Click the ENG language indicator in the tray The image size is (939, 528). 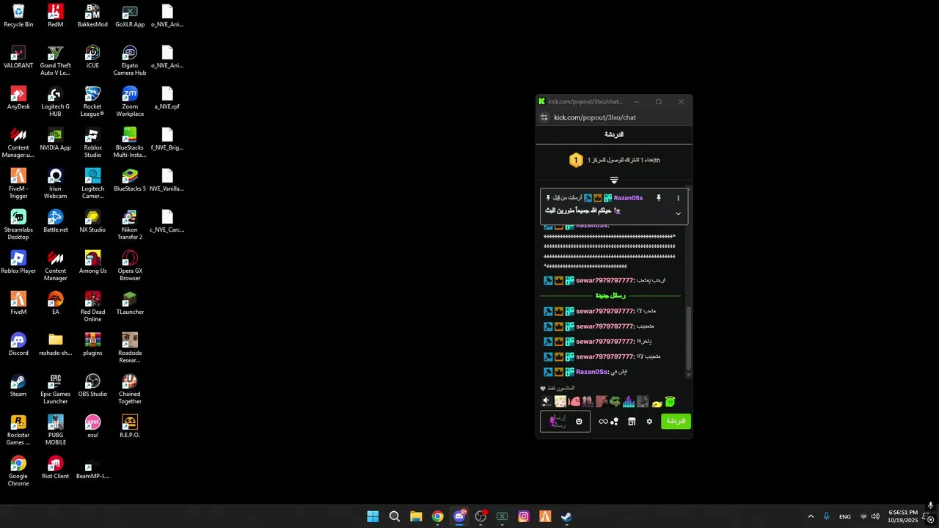tap(845, 517)
